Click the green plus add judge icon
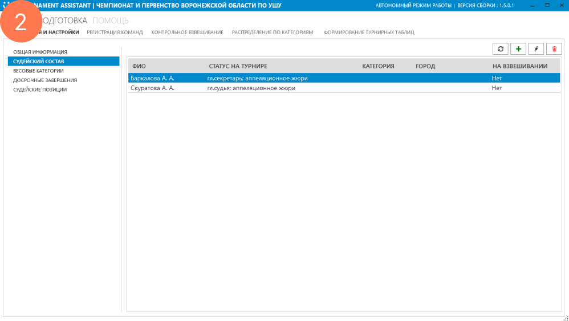Image resolution: width=569 pixels, height=321 pixels. click(x=518, y=50)
